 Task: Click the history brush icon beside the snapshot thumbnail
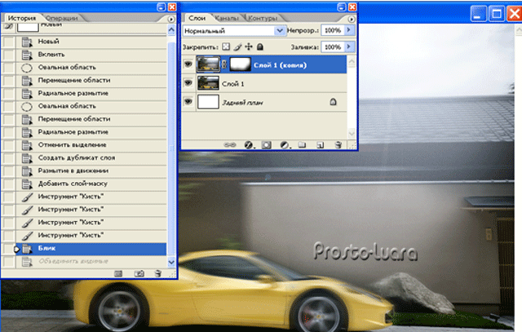pyautogui.click(x=9, y=26)
